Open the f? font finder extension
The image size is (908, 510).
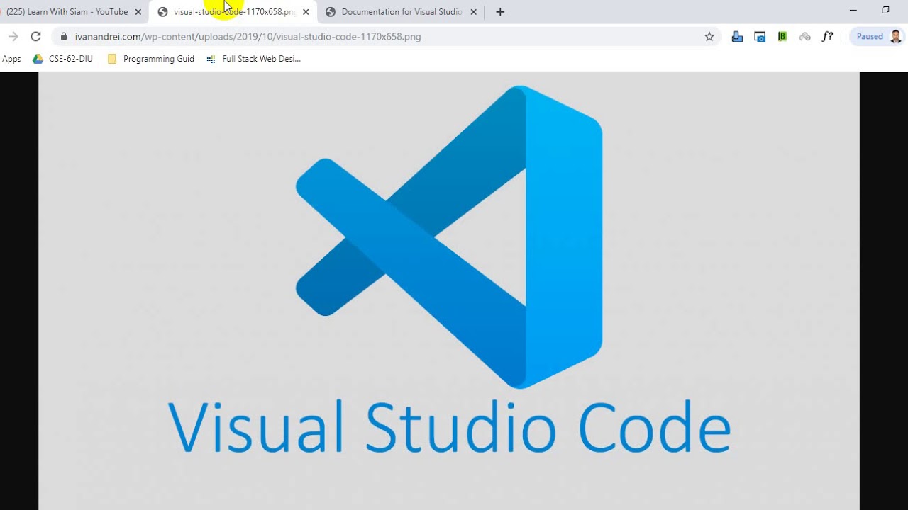pyautogui.click(x=827, y=37)
